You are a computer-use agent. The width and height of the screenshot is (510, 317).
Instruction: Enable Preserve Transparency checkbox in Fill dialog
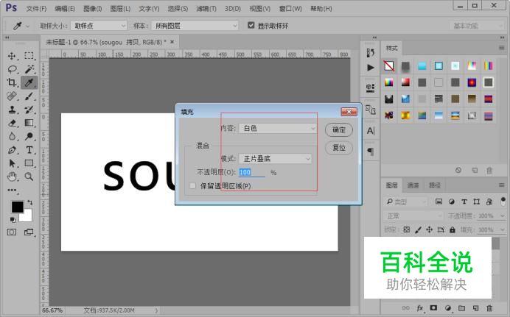pyautogui.click(x=192, y=185)
